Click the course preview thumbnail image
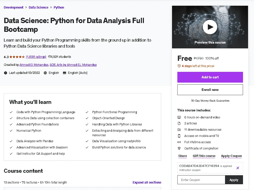The image size is (254, 190). click(210, 27)
